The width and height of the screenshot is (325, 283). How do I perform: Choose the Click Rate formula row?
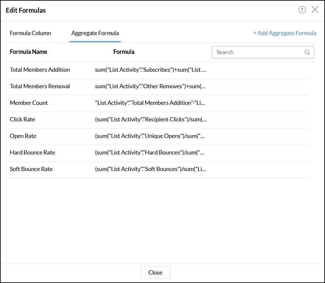pos(22,119)
